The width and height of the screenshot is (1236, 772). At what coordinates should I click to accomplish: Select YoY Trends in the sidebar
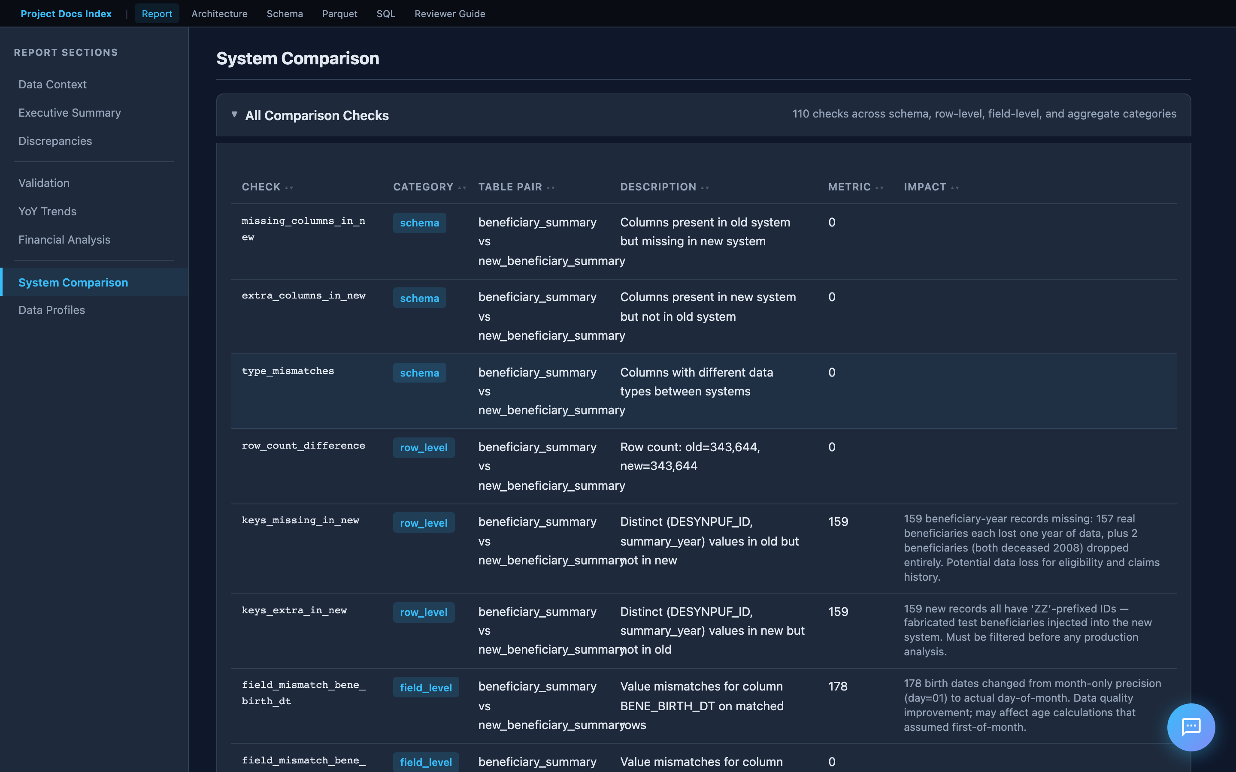(48, 211)
